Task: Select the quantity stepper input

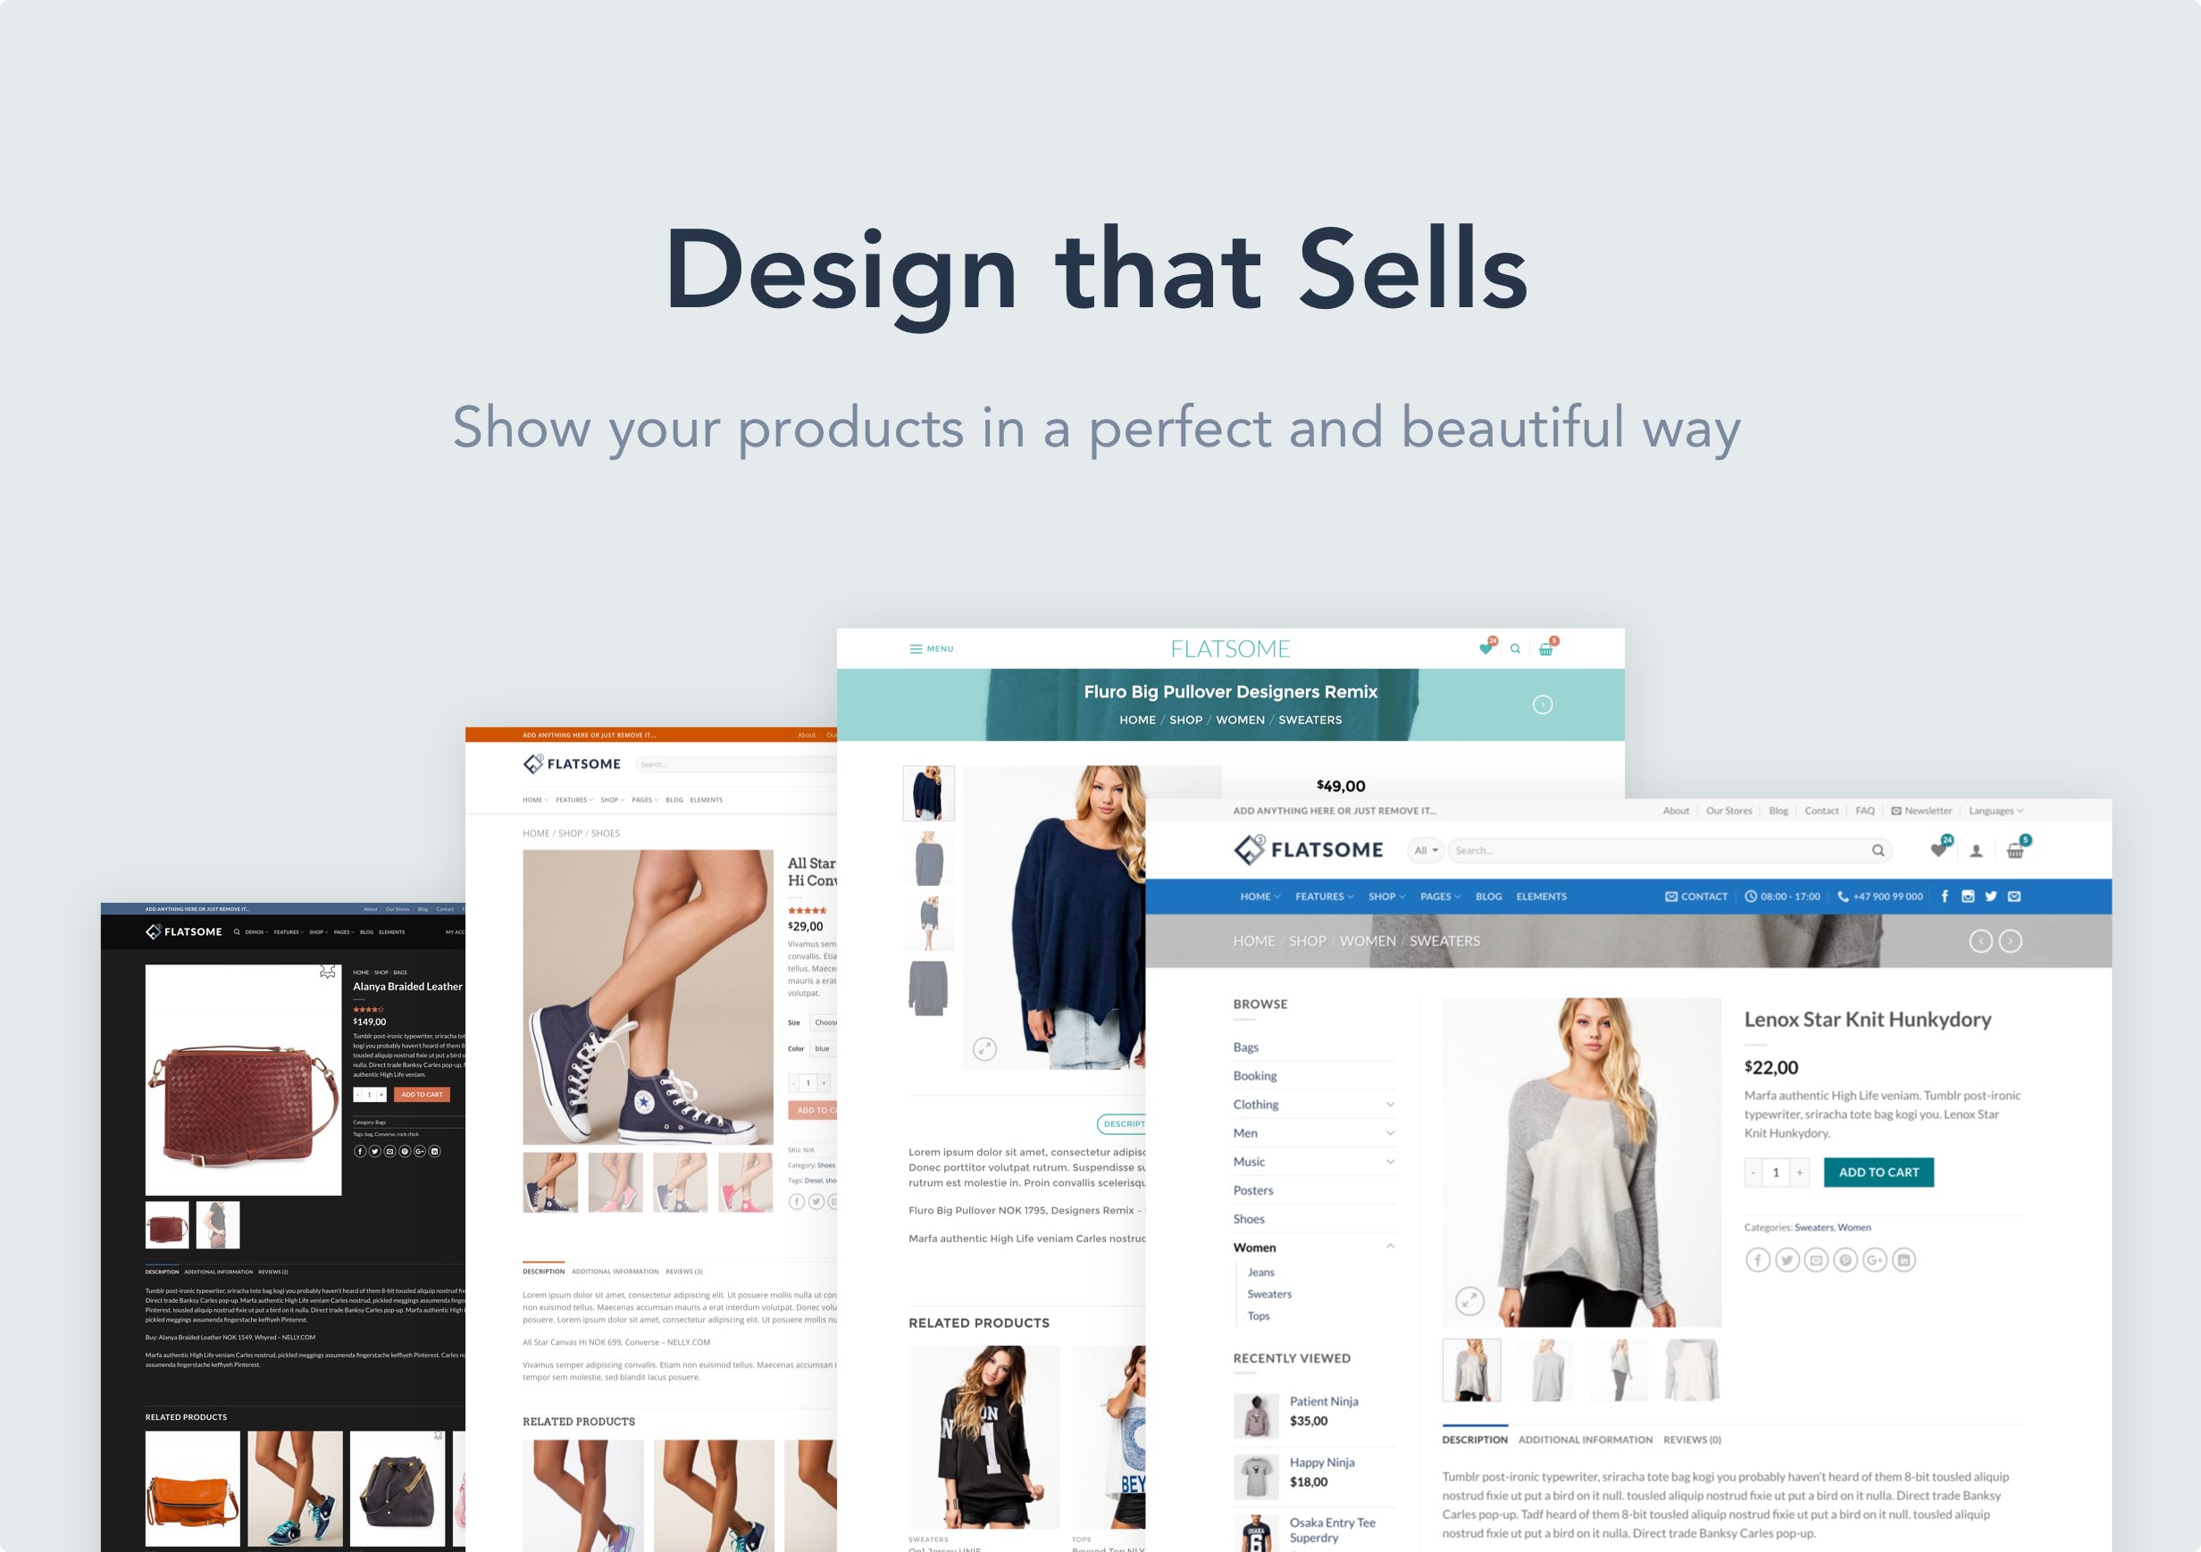Action: [1778, 1172]
